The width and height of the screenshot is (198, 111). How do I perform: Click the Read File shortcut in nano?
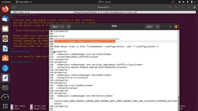(x=38, y=109)
